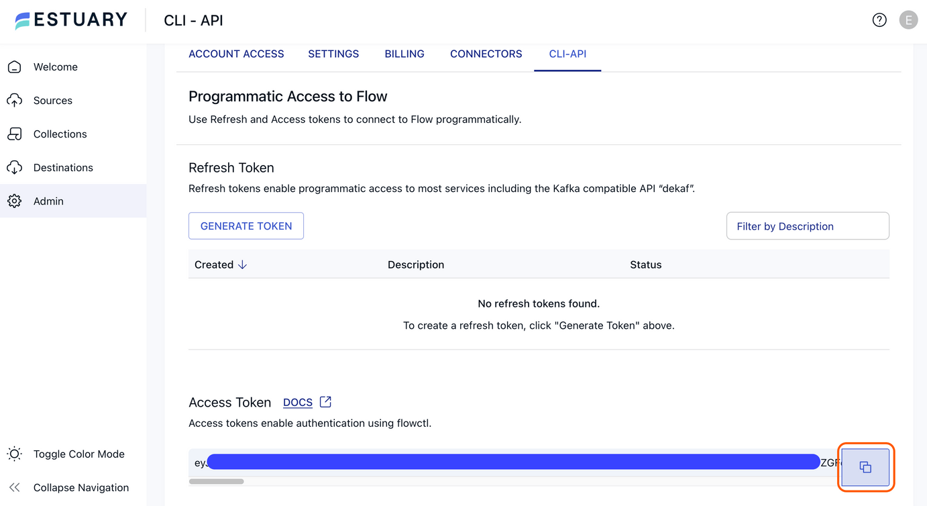Click the access token text field
927x506 pixels.
click(x=514, y=462)
